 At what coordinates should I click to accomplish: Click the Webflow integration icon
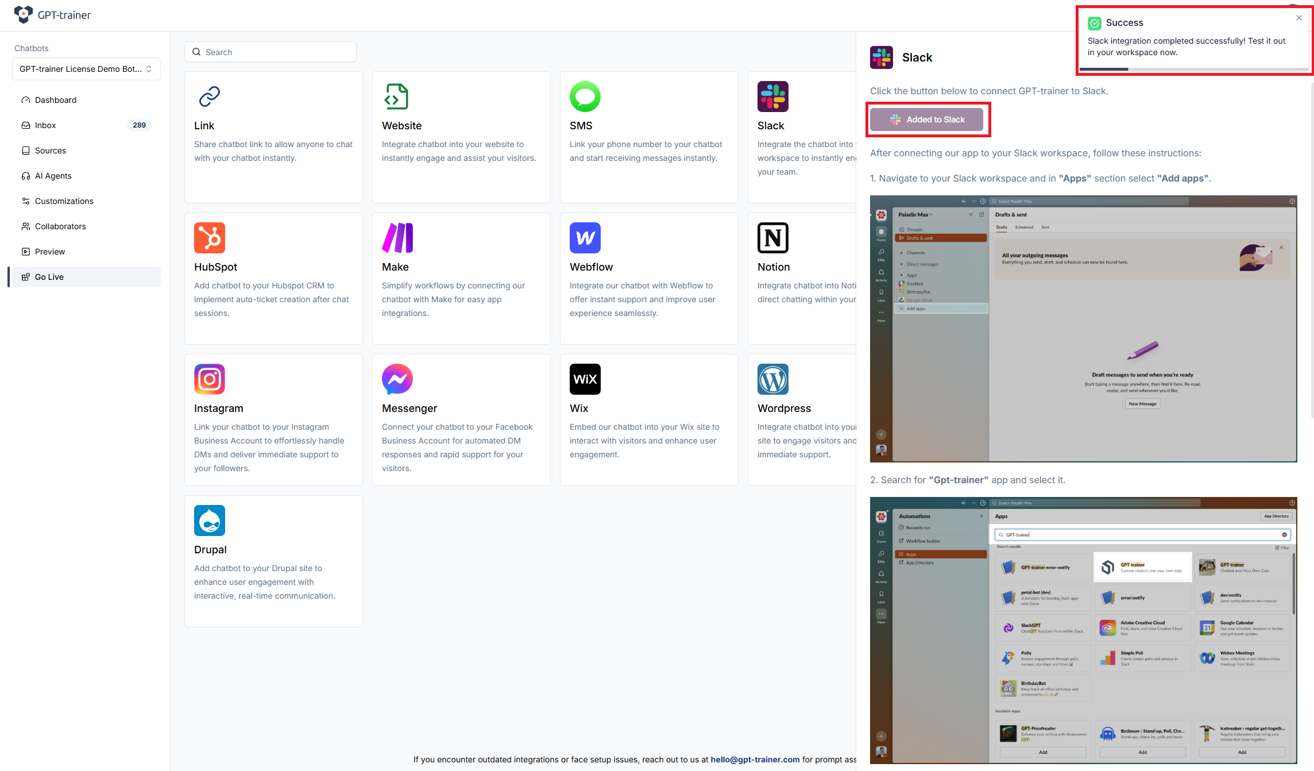[x=585, y=238]
